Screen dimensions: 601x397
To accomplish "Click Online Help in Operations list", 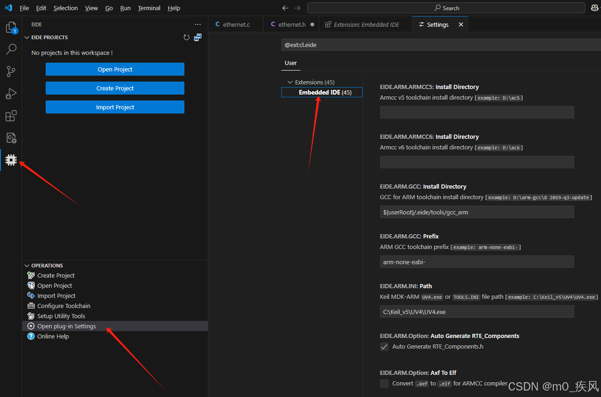I will (x=53, y=336).
